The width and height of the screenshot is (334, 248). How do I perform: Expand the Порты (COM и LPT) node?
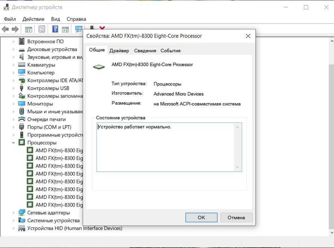tap(13, 127)
